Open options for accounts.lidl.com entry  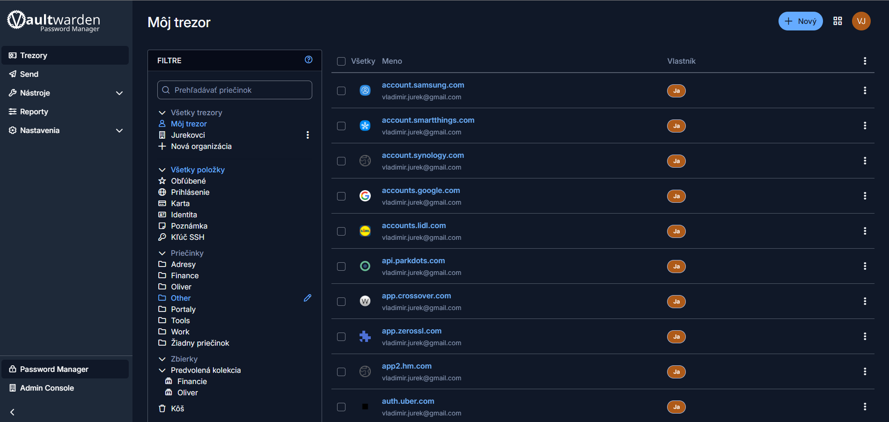pos(865,231)
